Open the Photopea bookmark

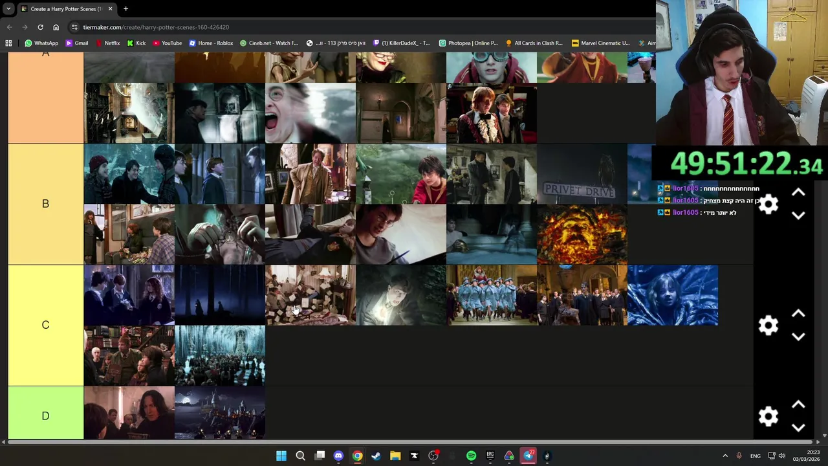pos(468,43)
